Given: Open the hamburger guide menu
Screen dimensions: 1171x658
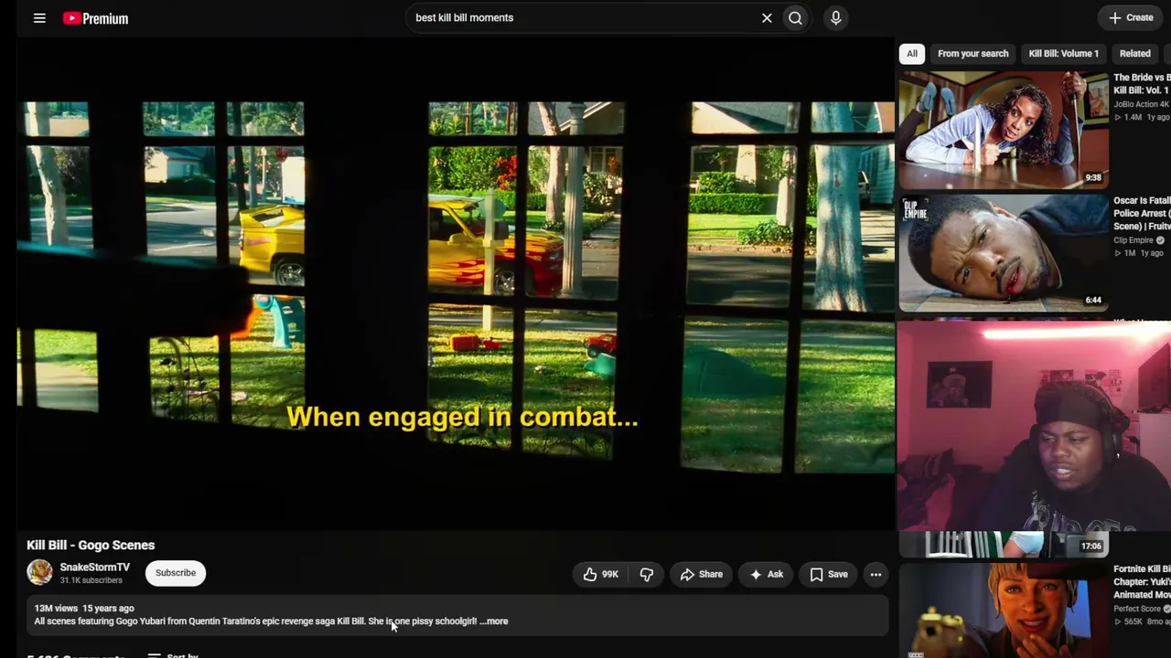Looking at the screenshot, I should [39, 18].
